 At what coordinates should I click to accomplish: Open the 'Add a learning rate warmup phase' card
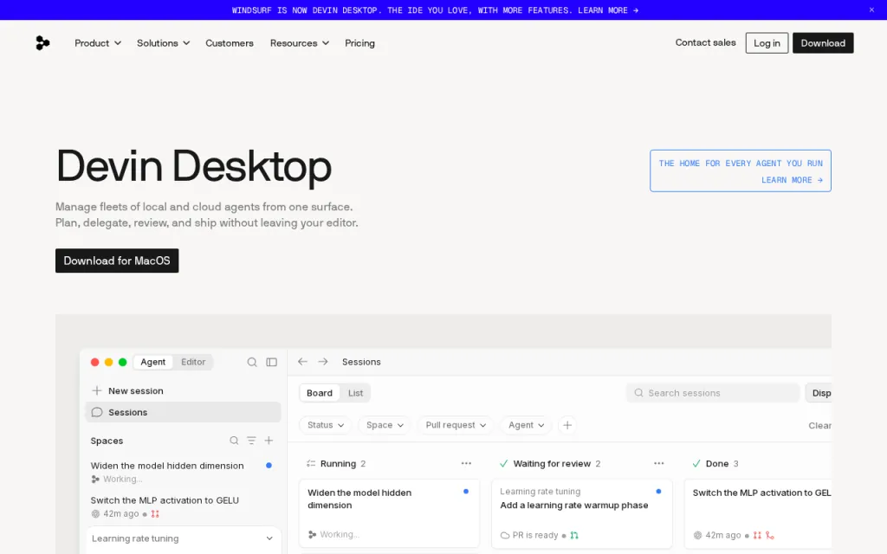point(581,513)
